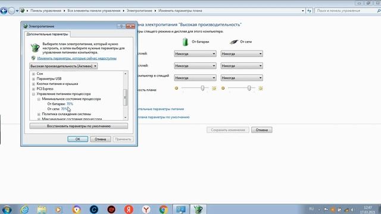Viewport: 381px width, 214px height.
Task: Select Управление питанием процессора tree label
Action: pyautogui.click(x=64, y=94)
